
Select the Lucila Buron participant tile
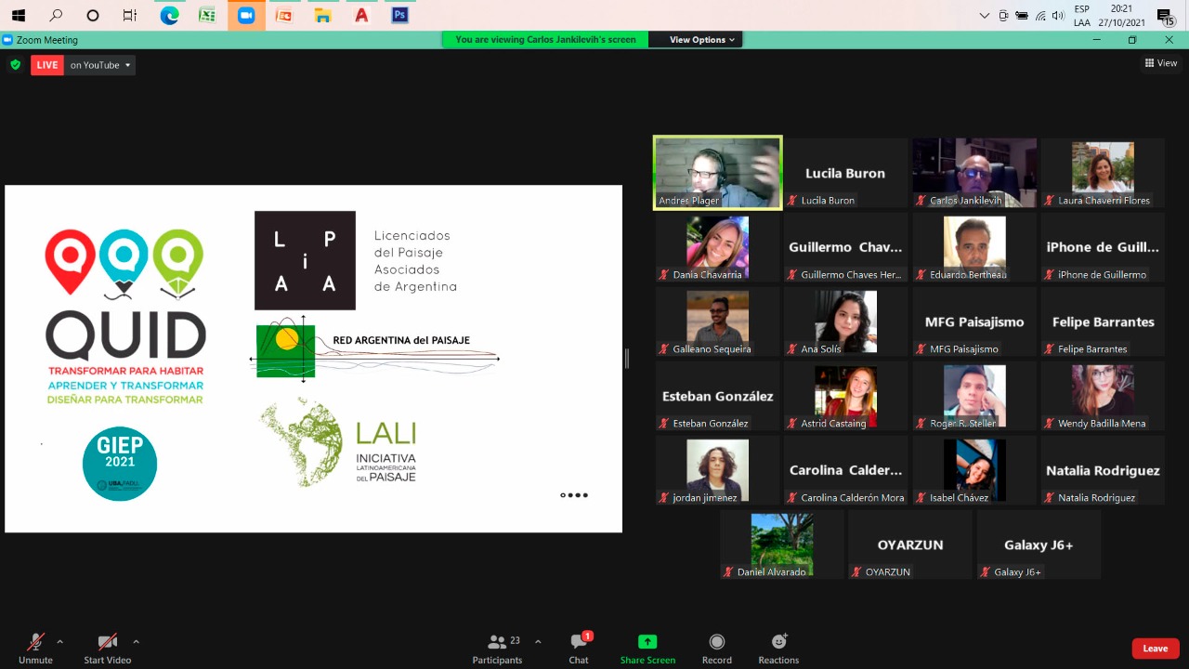pos(845,173)
